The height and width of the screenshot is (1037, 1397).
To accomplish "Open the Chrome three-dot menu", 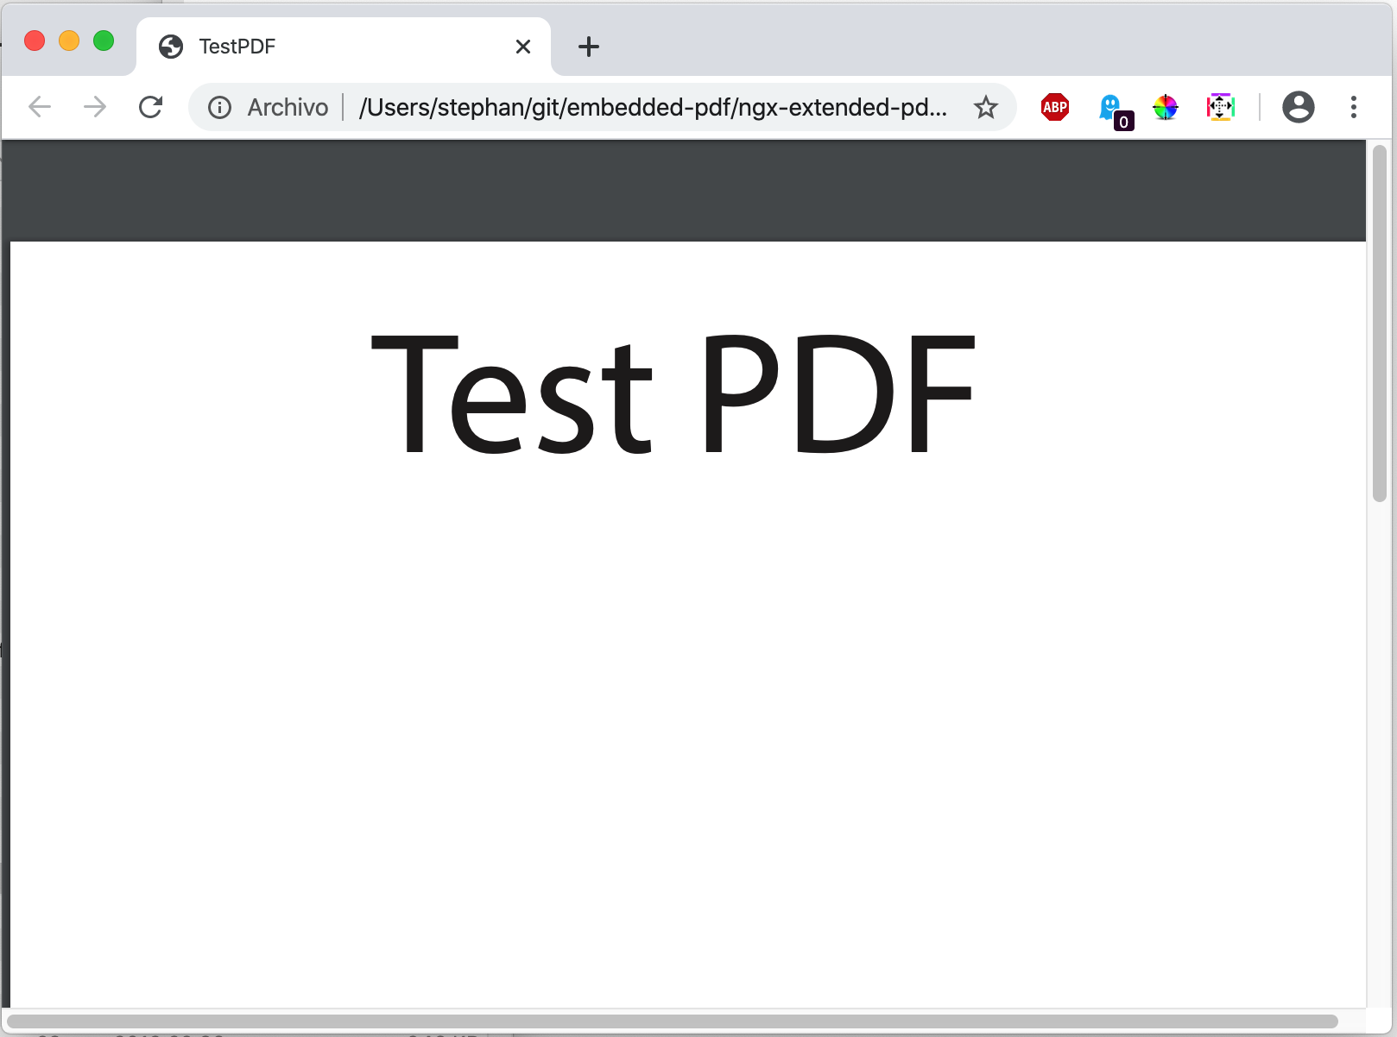I will [x=1353, y=107].
